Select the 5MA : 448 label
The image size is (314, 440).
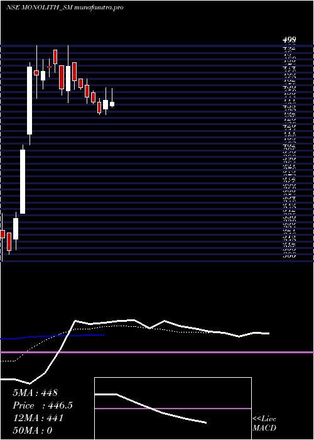(x=35, y=393)
